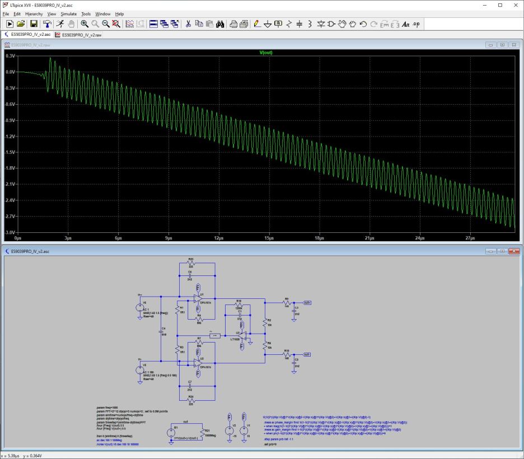Click the V(out) trace label
Viewport: 524px width, 459px height.
[266, 53]
